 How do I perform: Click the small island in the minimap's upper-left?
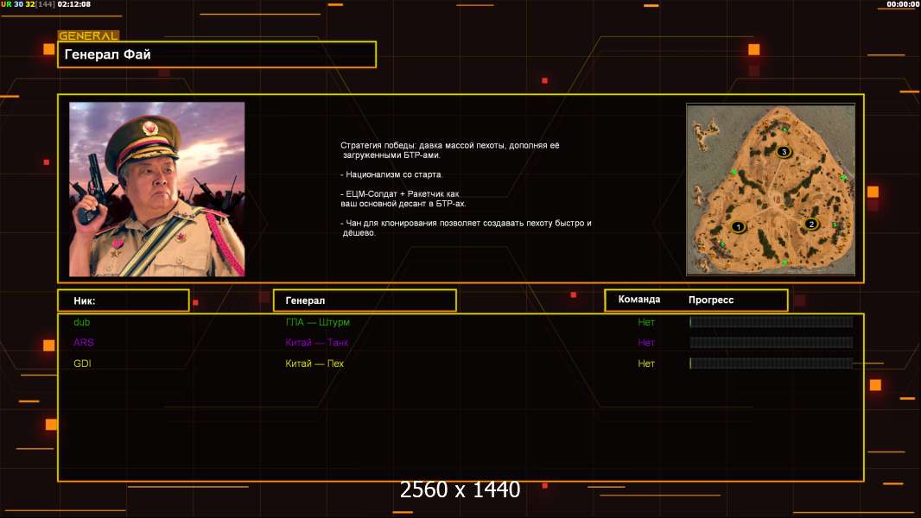(706, 131)
